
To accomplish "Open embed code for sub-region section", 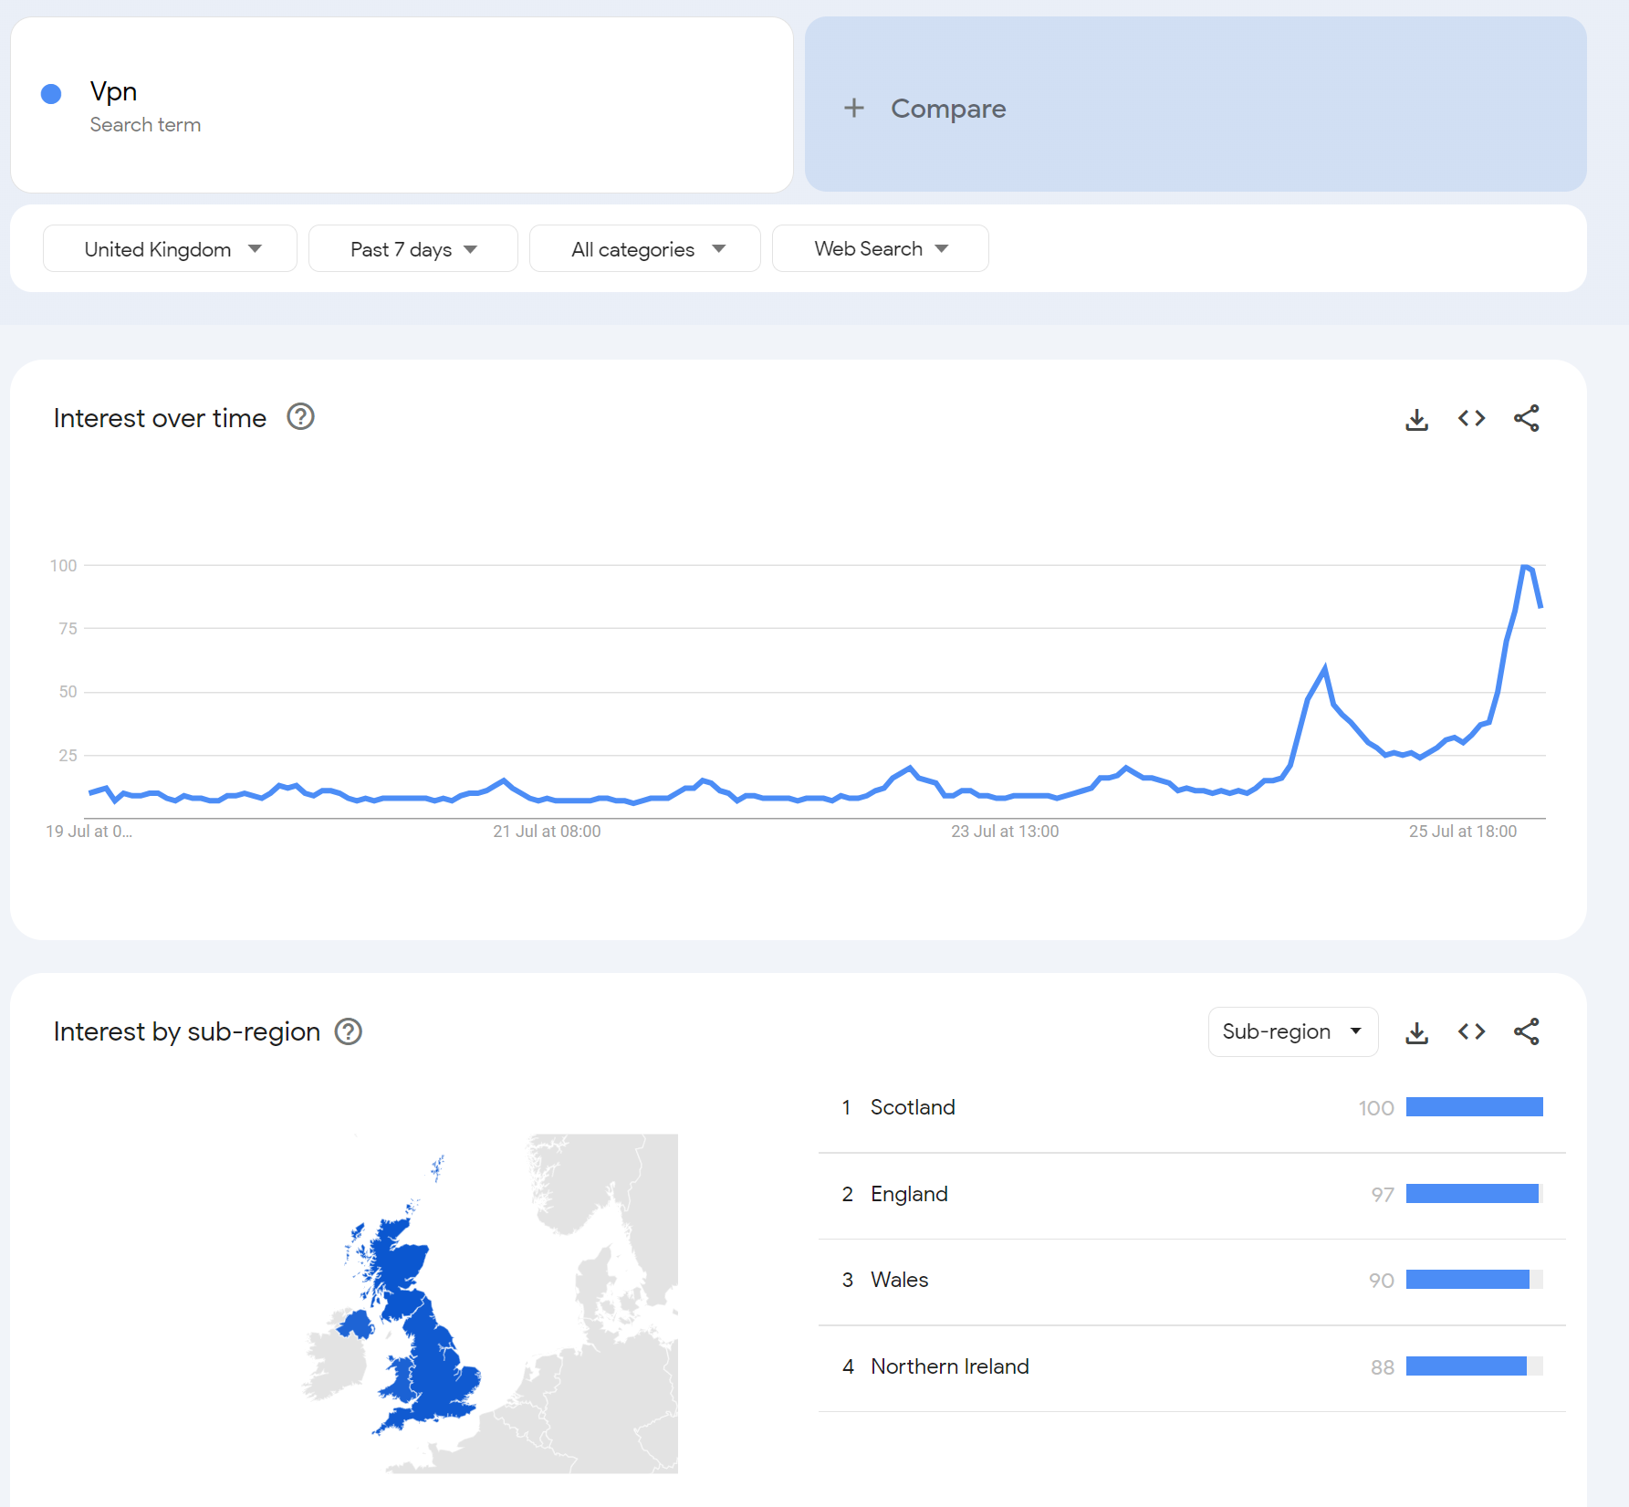I will click(1471, 1031).
